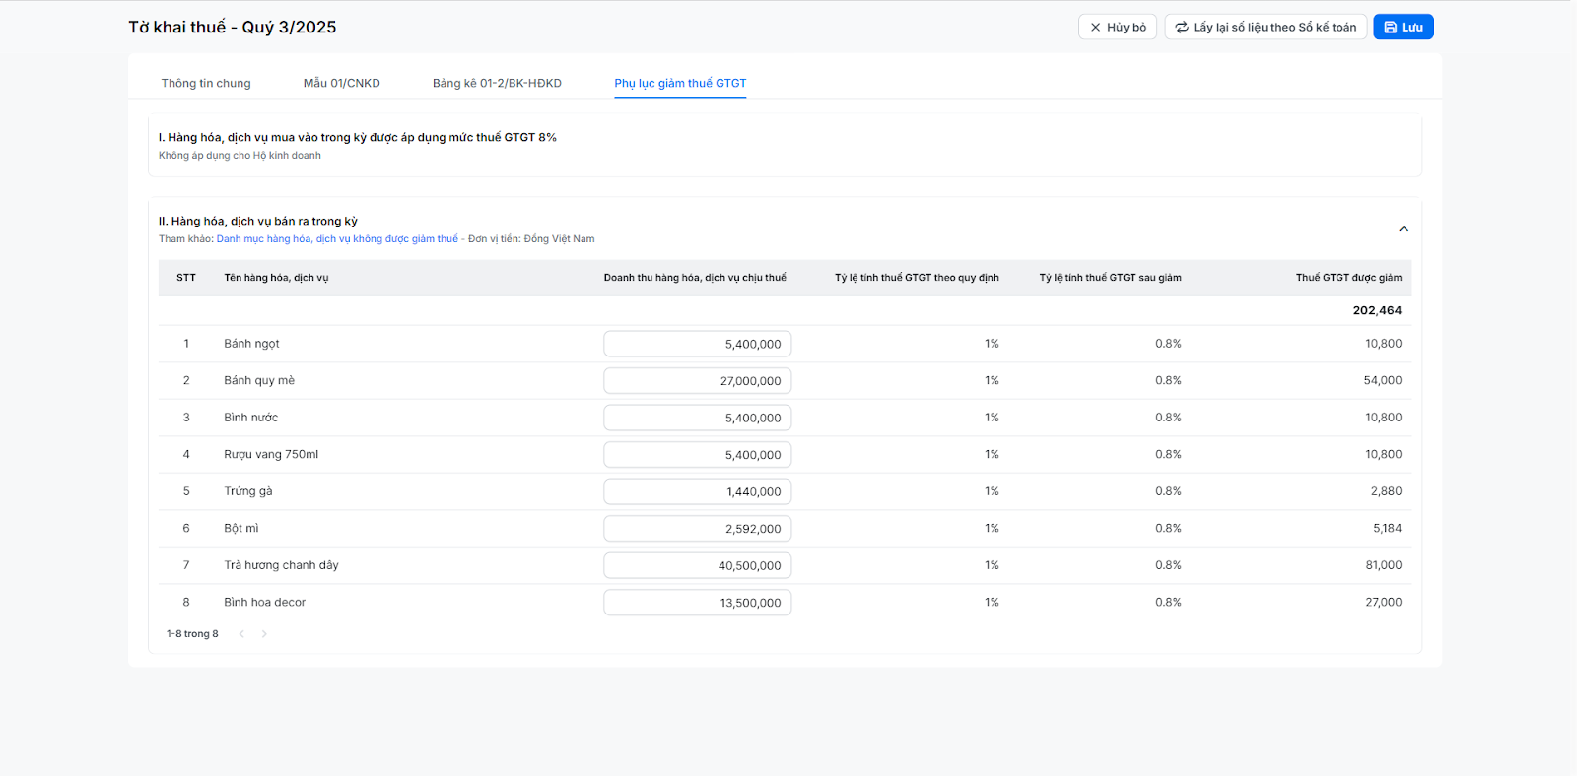Expand section I purchased goods header
Viewport: 1577px width, 776px height.
[358, 138]
